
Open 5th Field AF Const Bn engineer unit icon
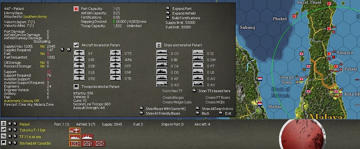click(75, 144)
